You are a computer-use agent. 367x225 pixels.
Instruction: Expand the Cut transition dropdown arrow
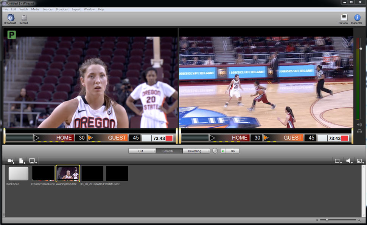[x=154, y=151]
